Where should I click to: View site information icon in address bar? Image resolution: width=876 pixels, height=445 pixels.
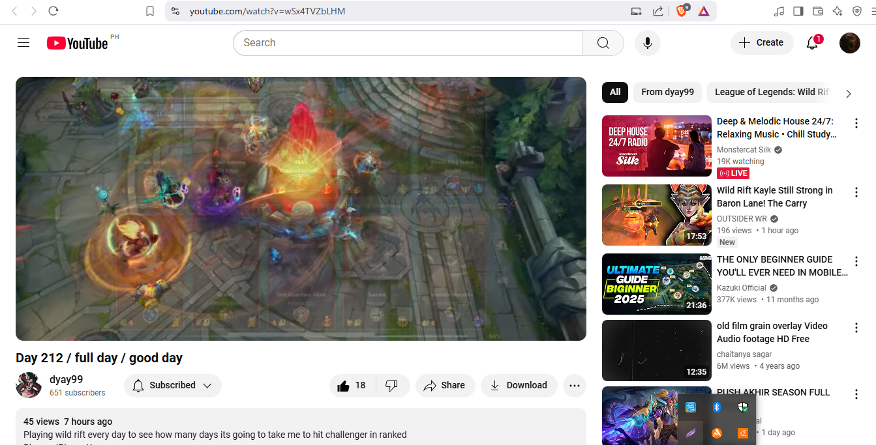[175, 11]
